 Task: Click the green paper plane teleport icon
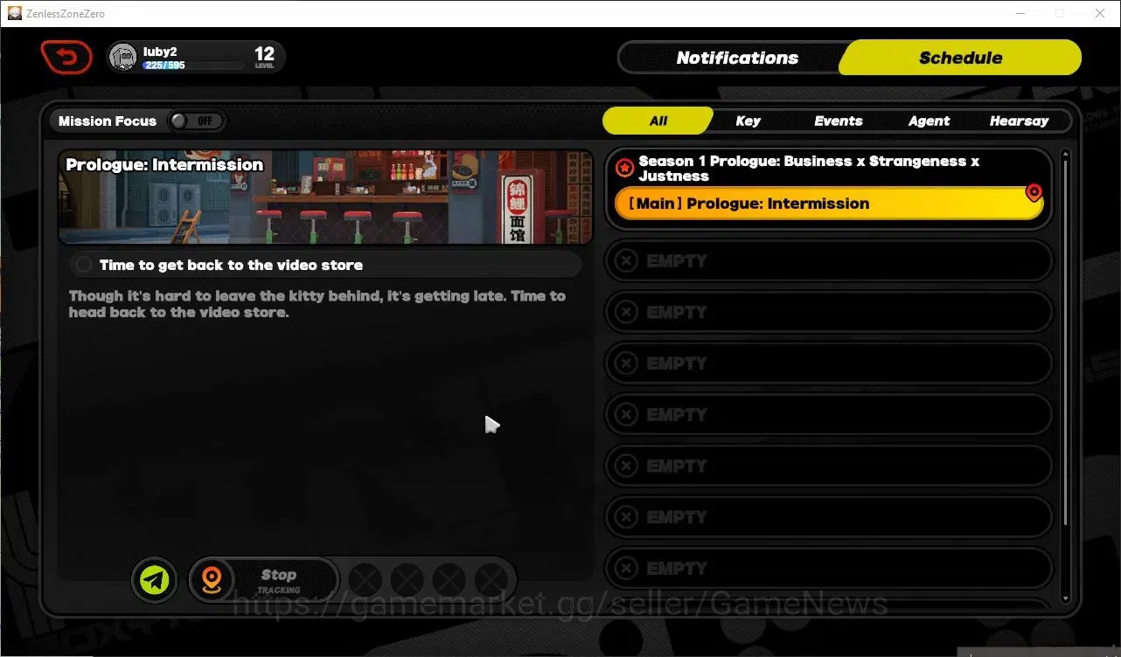click(155, 580)
